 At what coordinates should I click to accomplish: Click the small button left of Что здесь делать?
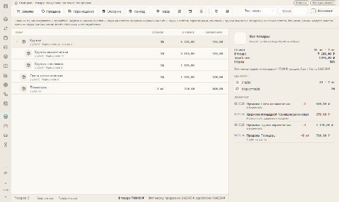tap(301, 3)
